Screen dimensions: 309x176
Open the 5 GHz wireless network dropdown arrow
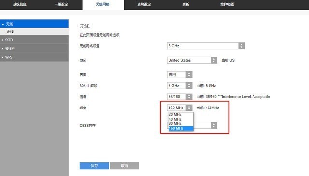241,46
